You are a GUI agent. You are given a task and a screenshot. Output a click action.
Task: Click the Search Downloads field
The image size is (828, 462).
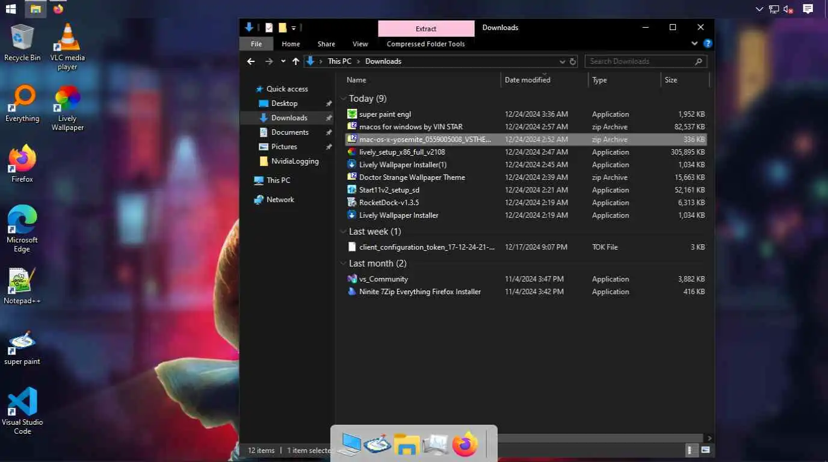point(640,61)
